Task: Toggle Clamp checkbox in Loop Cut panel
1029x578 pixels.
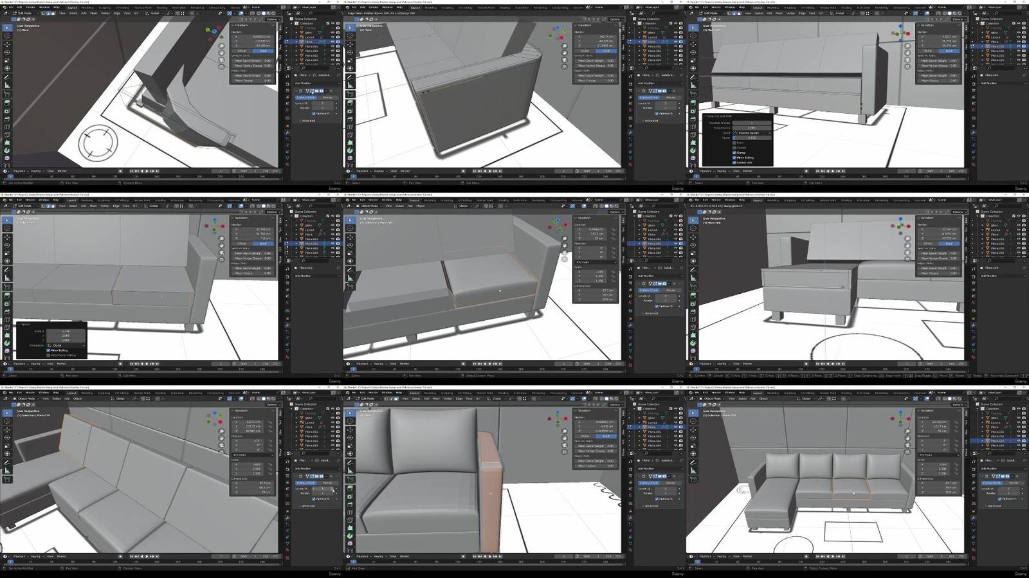Action: coord(734,152)
